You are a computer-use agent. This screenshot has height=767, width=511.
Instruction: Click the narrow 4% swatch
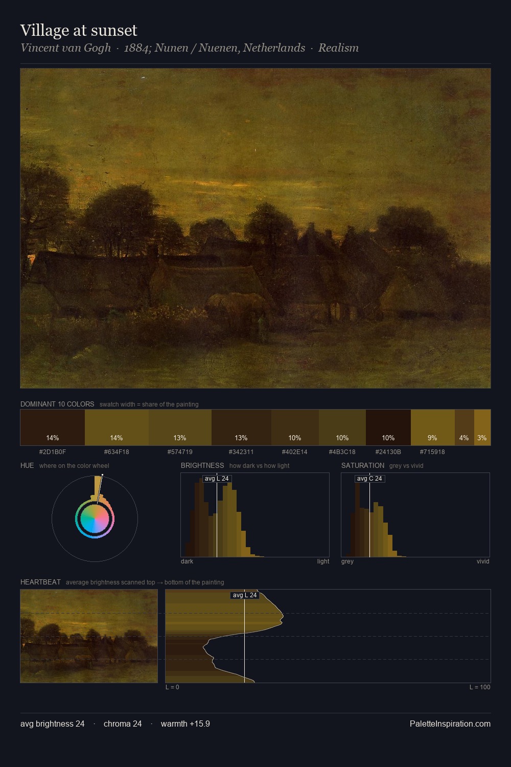coord(464,427)
